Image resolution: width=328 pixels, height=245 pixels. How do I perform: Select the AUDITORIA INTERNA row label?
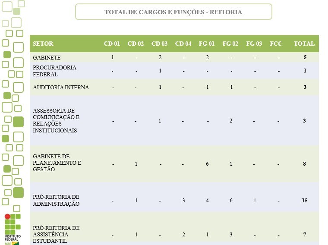61,88
